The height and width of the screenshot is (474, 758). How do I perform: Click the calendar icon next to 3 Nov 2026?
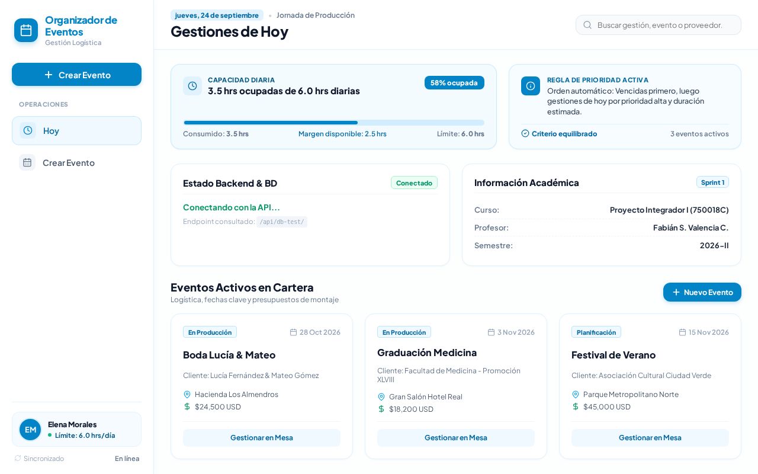tap(491, 332)
